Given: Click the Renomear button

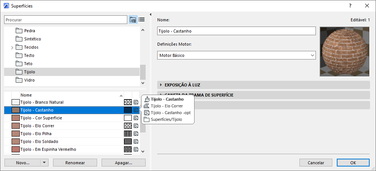Looking at the screenshot, I should click(75, 163).
